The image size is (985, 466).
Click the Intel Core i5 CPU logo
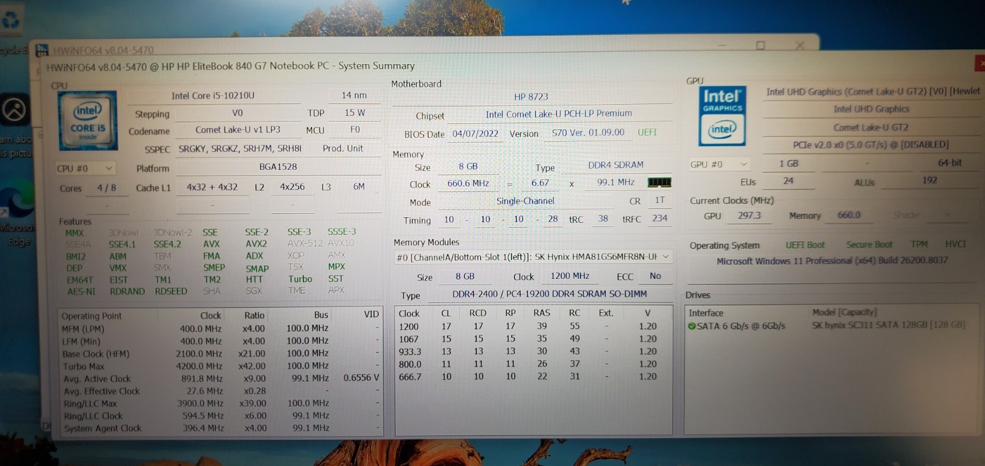(x=87, y=120)
